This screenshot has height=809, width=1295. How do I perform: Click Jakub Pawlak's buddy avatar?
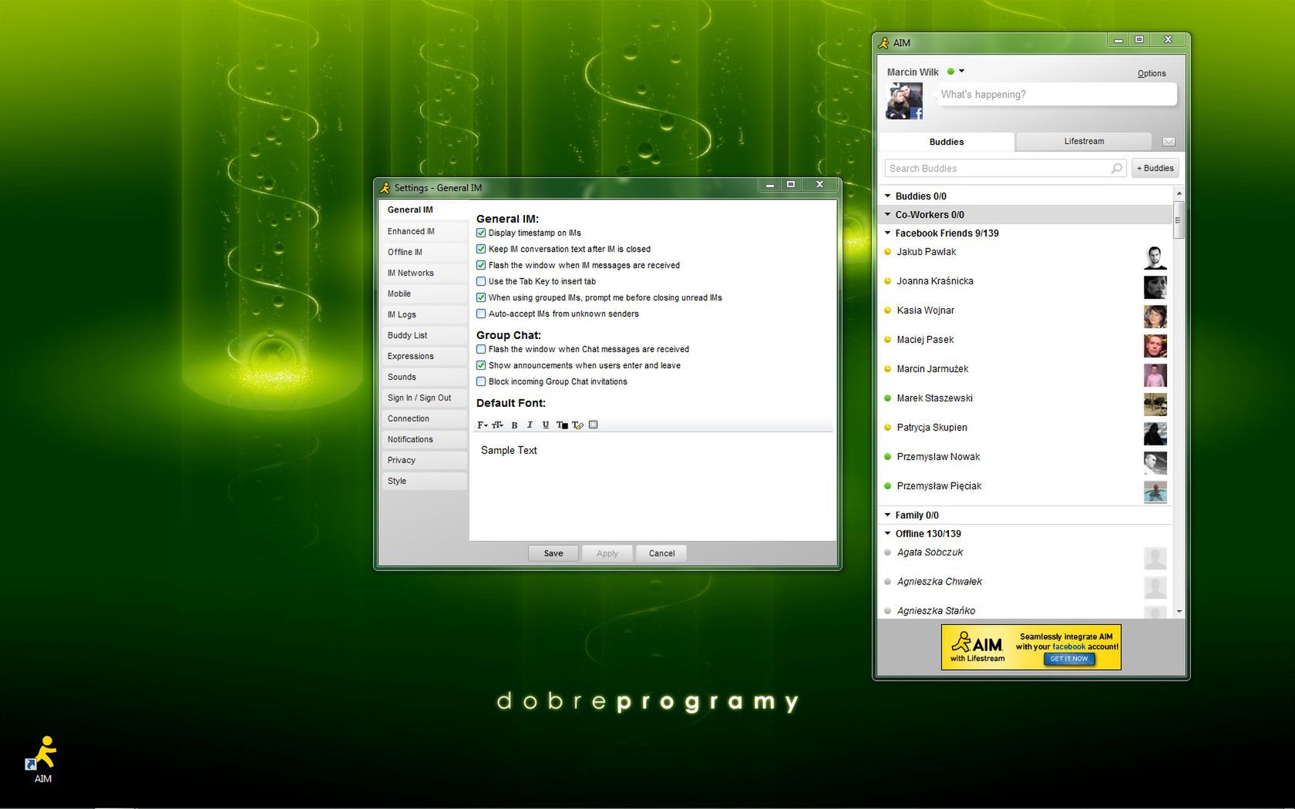click(x=1155, y=257)
